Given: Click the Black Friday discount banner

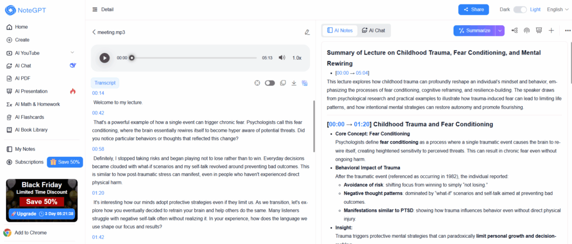Looking at the screenshot, I should click(x=41, y=200).
